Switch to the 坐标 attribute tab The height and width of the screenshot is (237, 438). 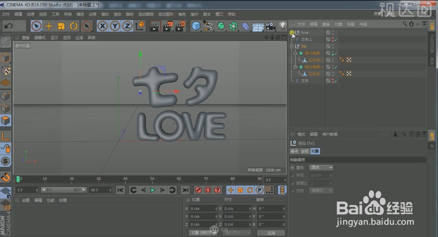tap(304, 151)
